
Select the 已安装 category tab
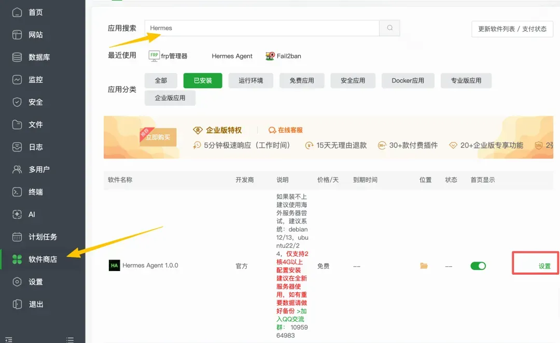click(203, 81)
